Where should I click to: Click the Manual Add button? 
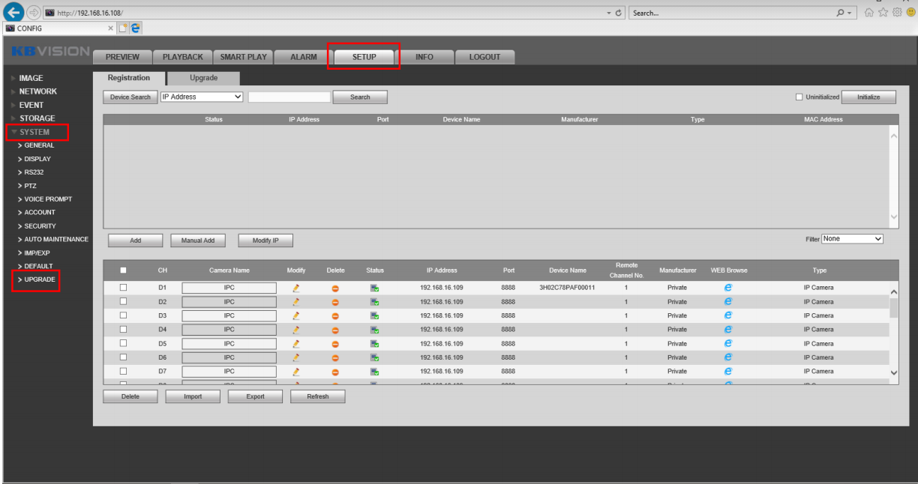coord(198,241)
